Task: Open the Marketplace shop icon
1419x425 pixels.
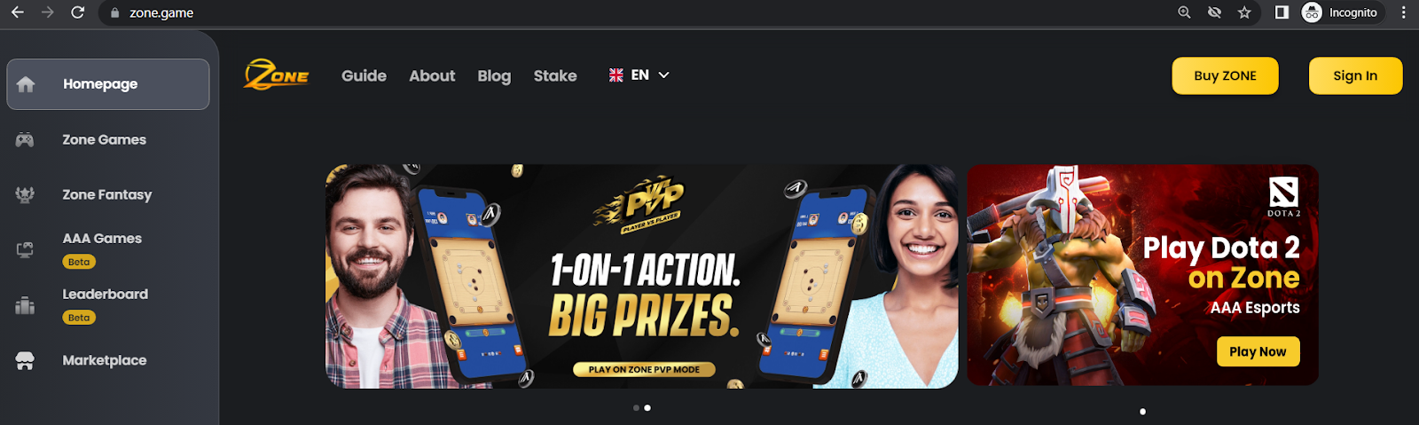Action: coord(25,360)
